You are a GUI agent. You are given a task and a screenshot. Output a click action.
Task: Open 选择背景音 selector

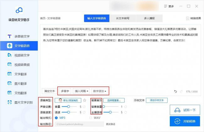[x=114, y=100]
